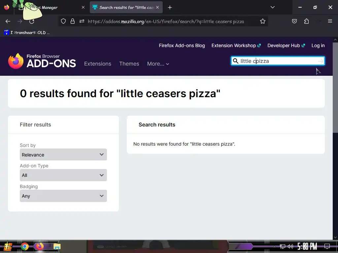Bookmark this page with the star

pyautogui.click(x=262, y=21)
